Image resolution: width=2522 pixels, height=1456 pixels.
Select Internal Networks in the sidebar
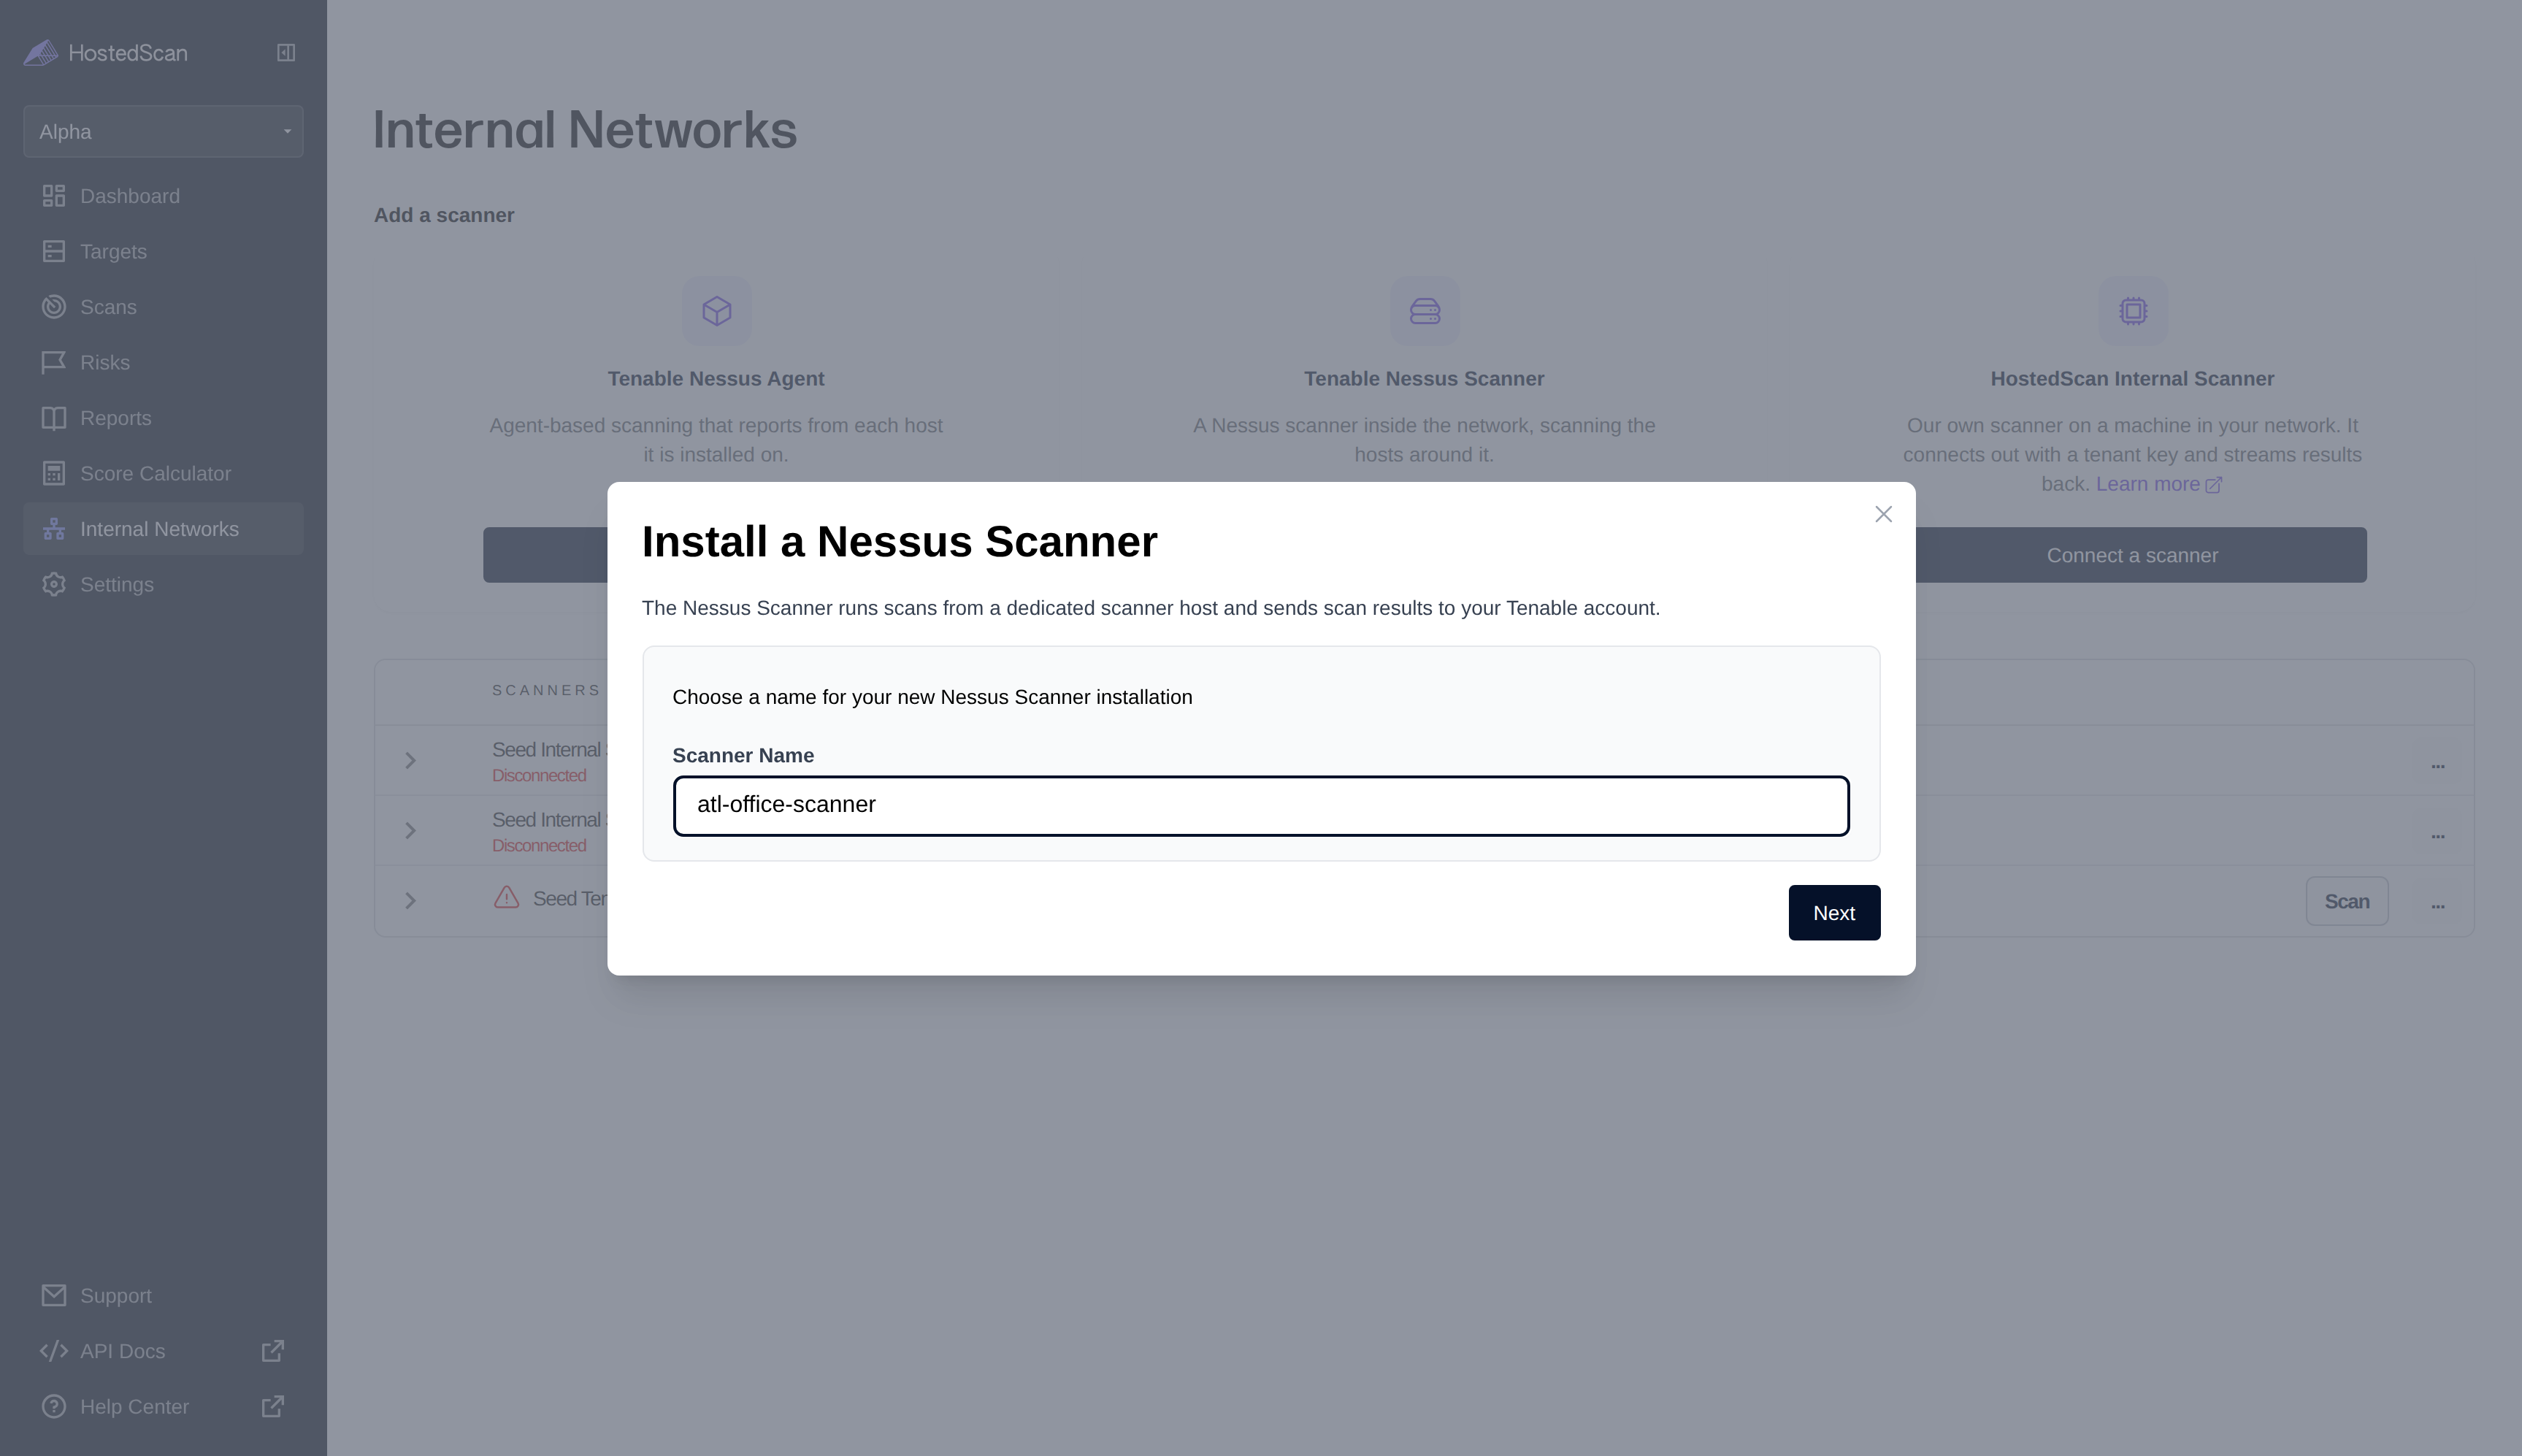point(163,529)
